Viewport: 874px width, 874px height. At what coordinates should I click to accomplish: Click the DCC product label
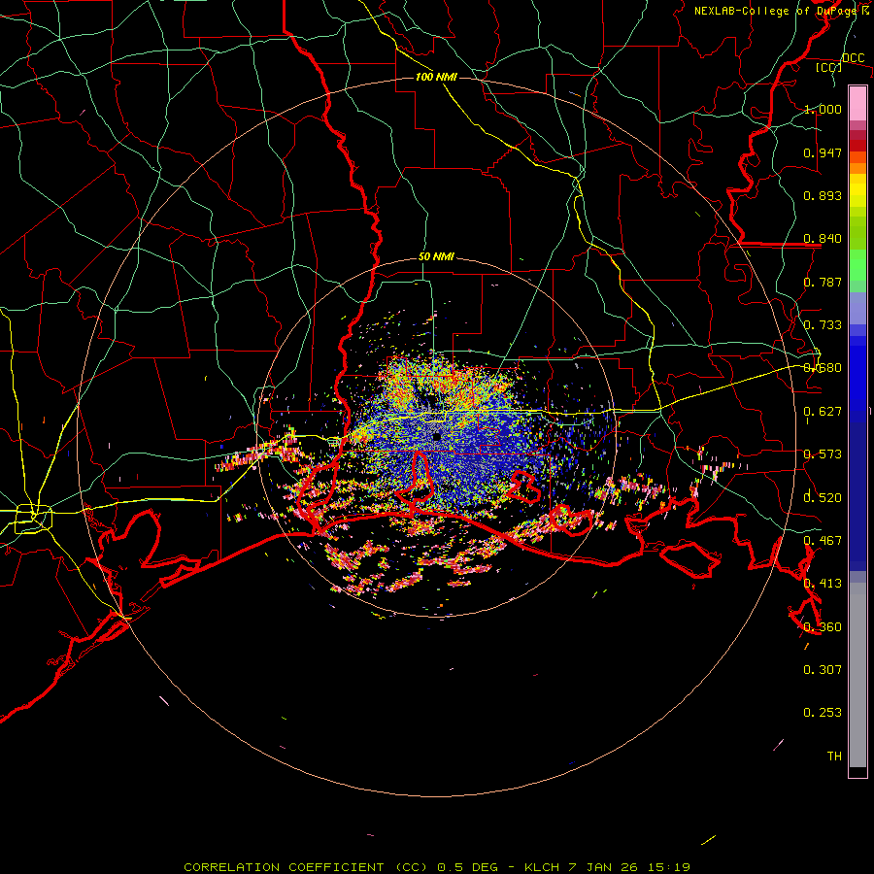pos(853,58)
